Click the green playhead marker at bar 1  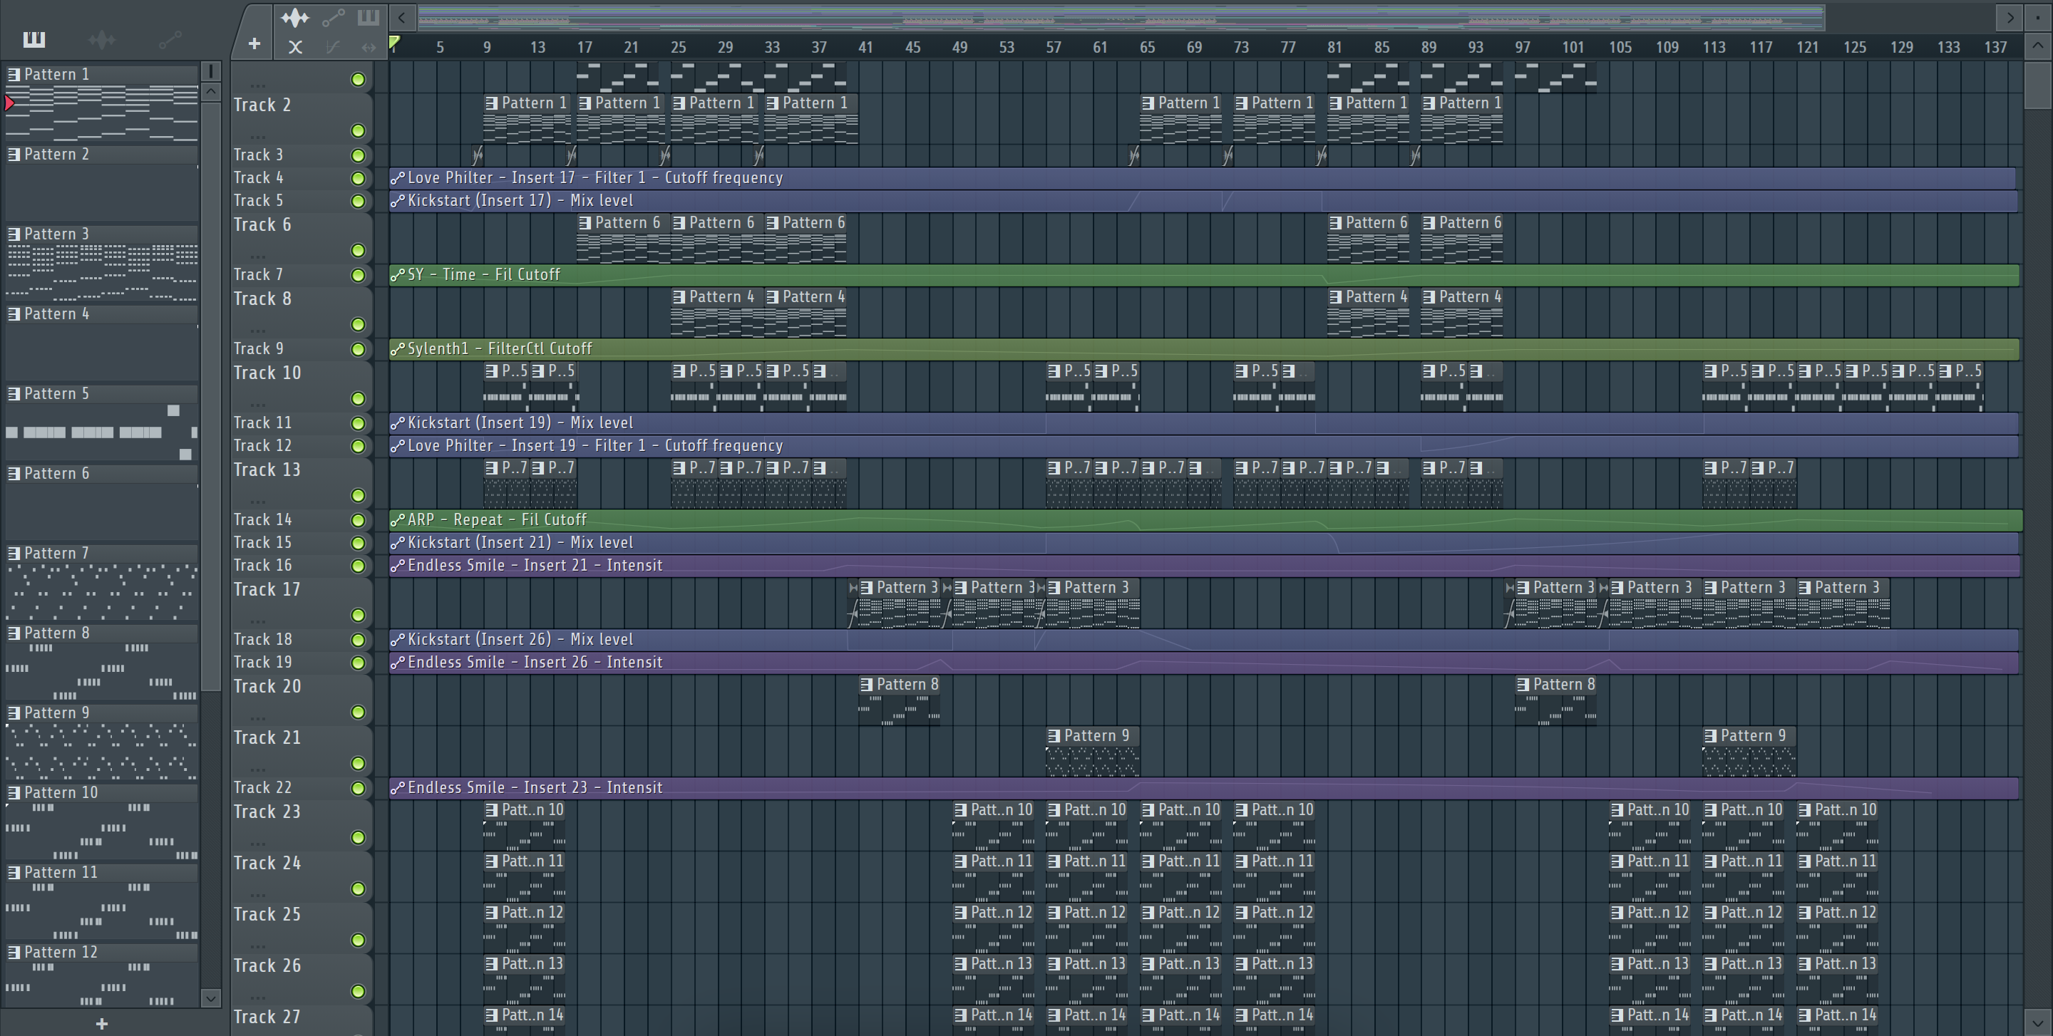[x=394, y=41]
